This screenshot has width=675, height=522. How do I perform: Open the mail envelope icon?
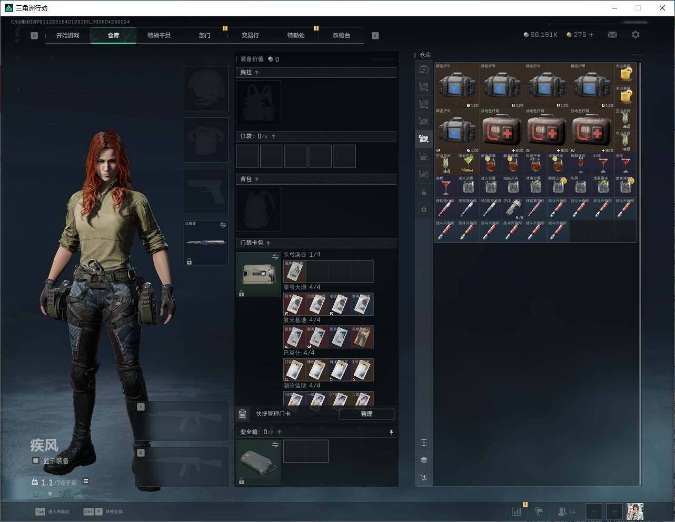pos(612,35)
